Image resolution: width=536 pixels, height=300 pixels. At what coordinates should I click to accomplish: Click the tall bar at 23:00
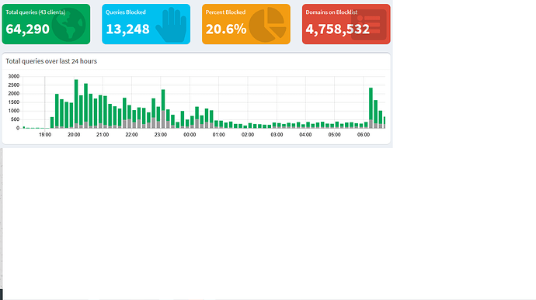[163, 109]
